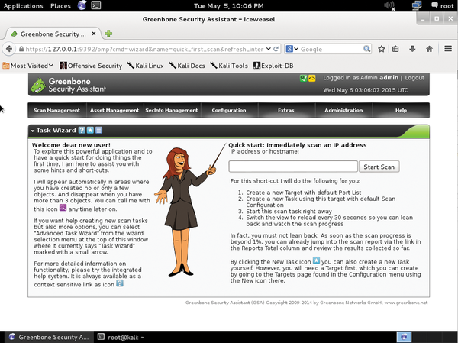
Task: Click the workspace switcher icon in bottom panel
Action: point(404,337)
